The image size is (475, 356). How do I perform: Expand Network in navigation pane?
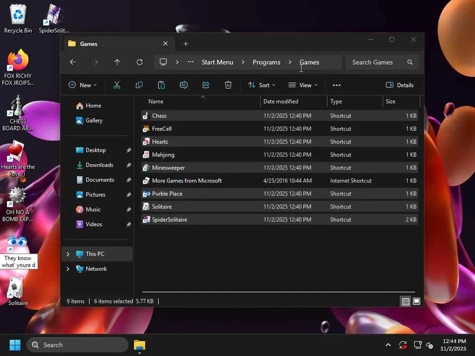(68, 269)
